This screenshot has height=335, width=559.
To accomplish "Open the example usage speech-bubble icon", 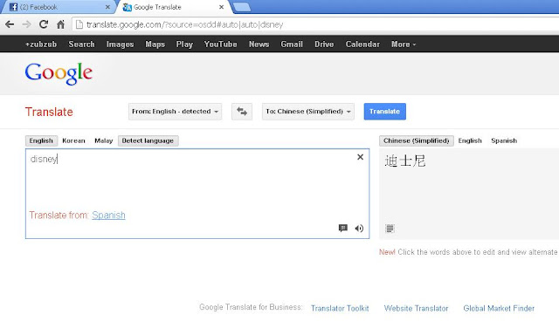I will [x=343, y=228].
